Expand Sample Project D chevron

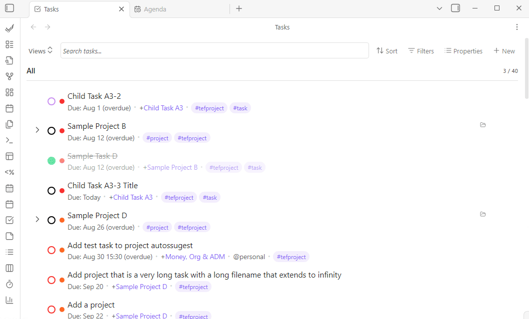coord(37,220)
